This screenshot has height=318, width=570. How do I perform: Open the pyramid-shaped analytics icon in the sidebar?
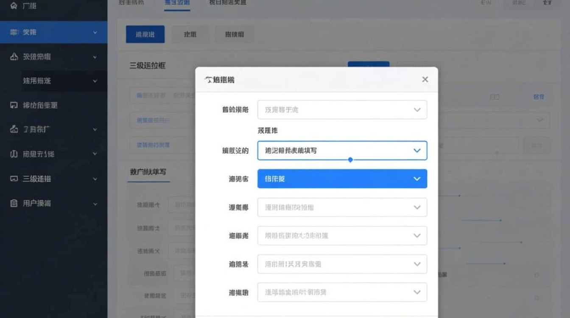pyautogui.click(x=14, y=57)
